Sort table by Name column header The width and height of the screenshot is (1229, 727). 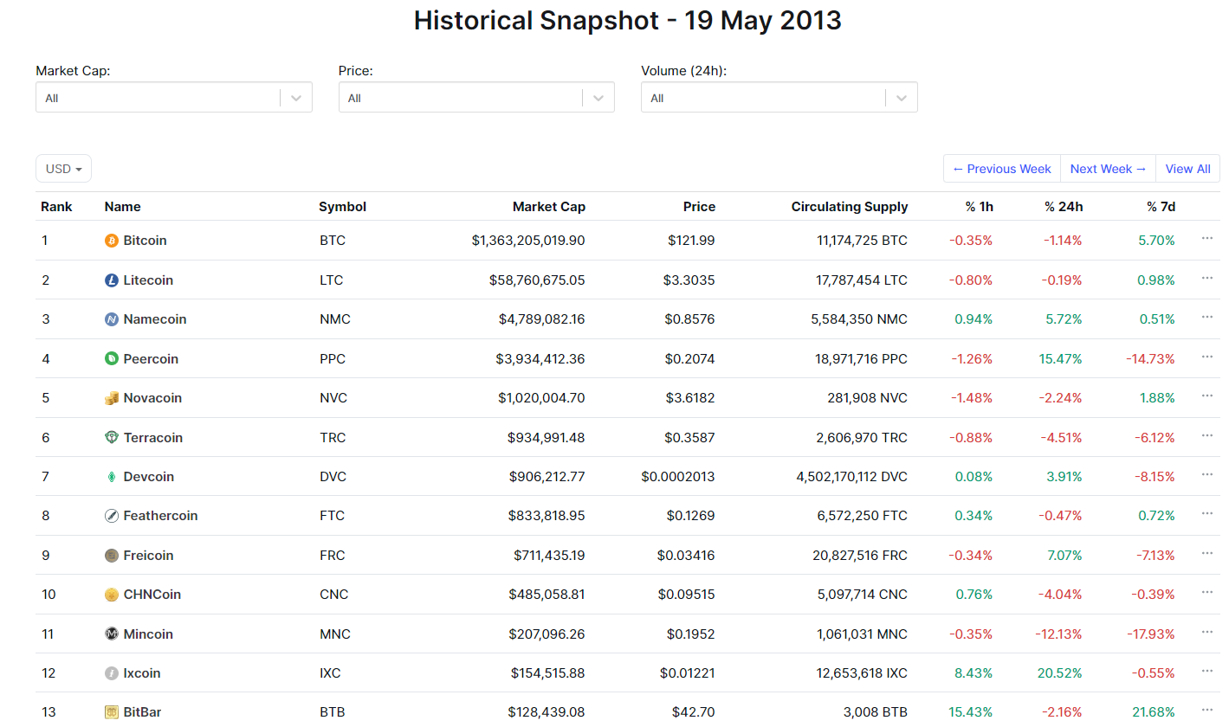tap(122, 207)
